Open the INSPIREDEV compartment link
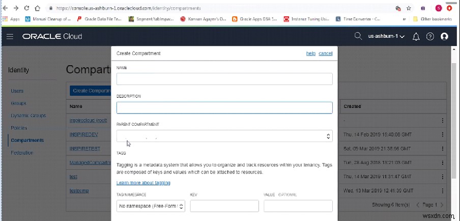This screenshot has height=221, width=460. tap(83, 134)
